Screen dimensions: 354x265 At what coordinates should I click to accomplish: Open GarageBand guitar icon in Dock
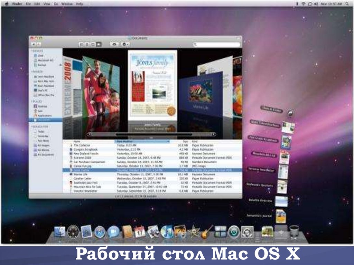tap(207, 232)
